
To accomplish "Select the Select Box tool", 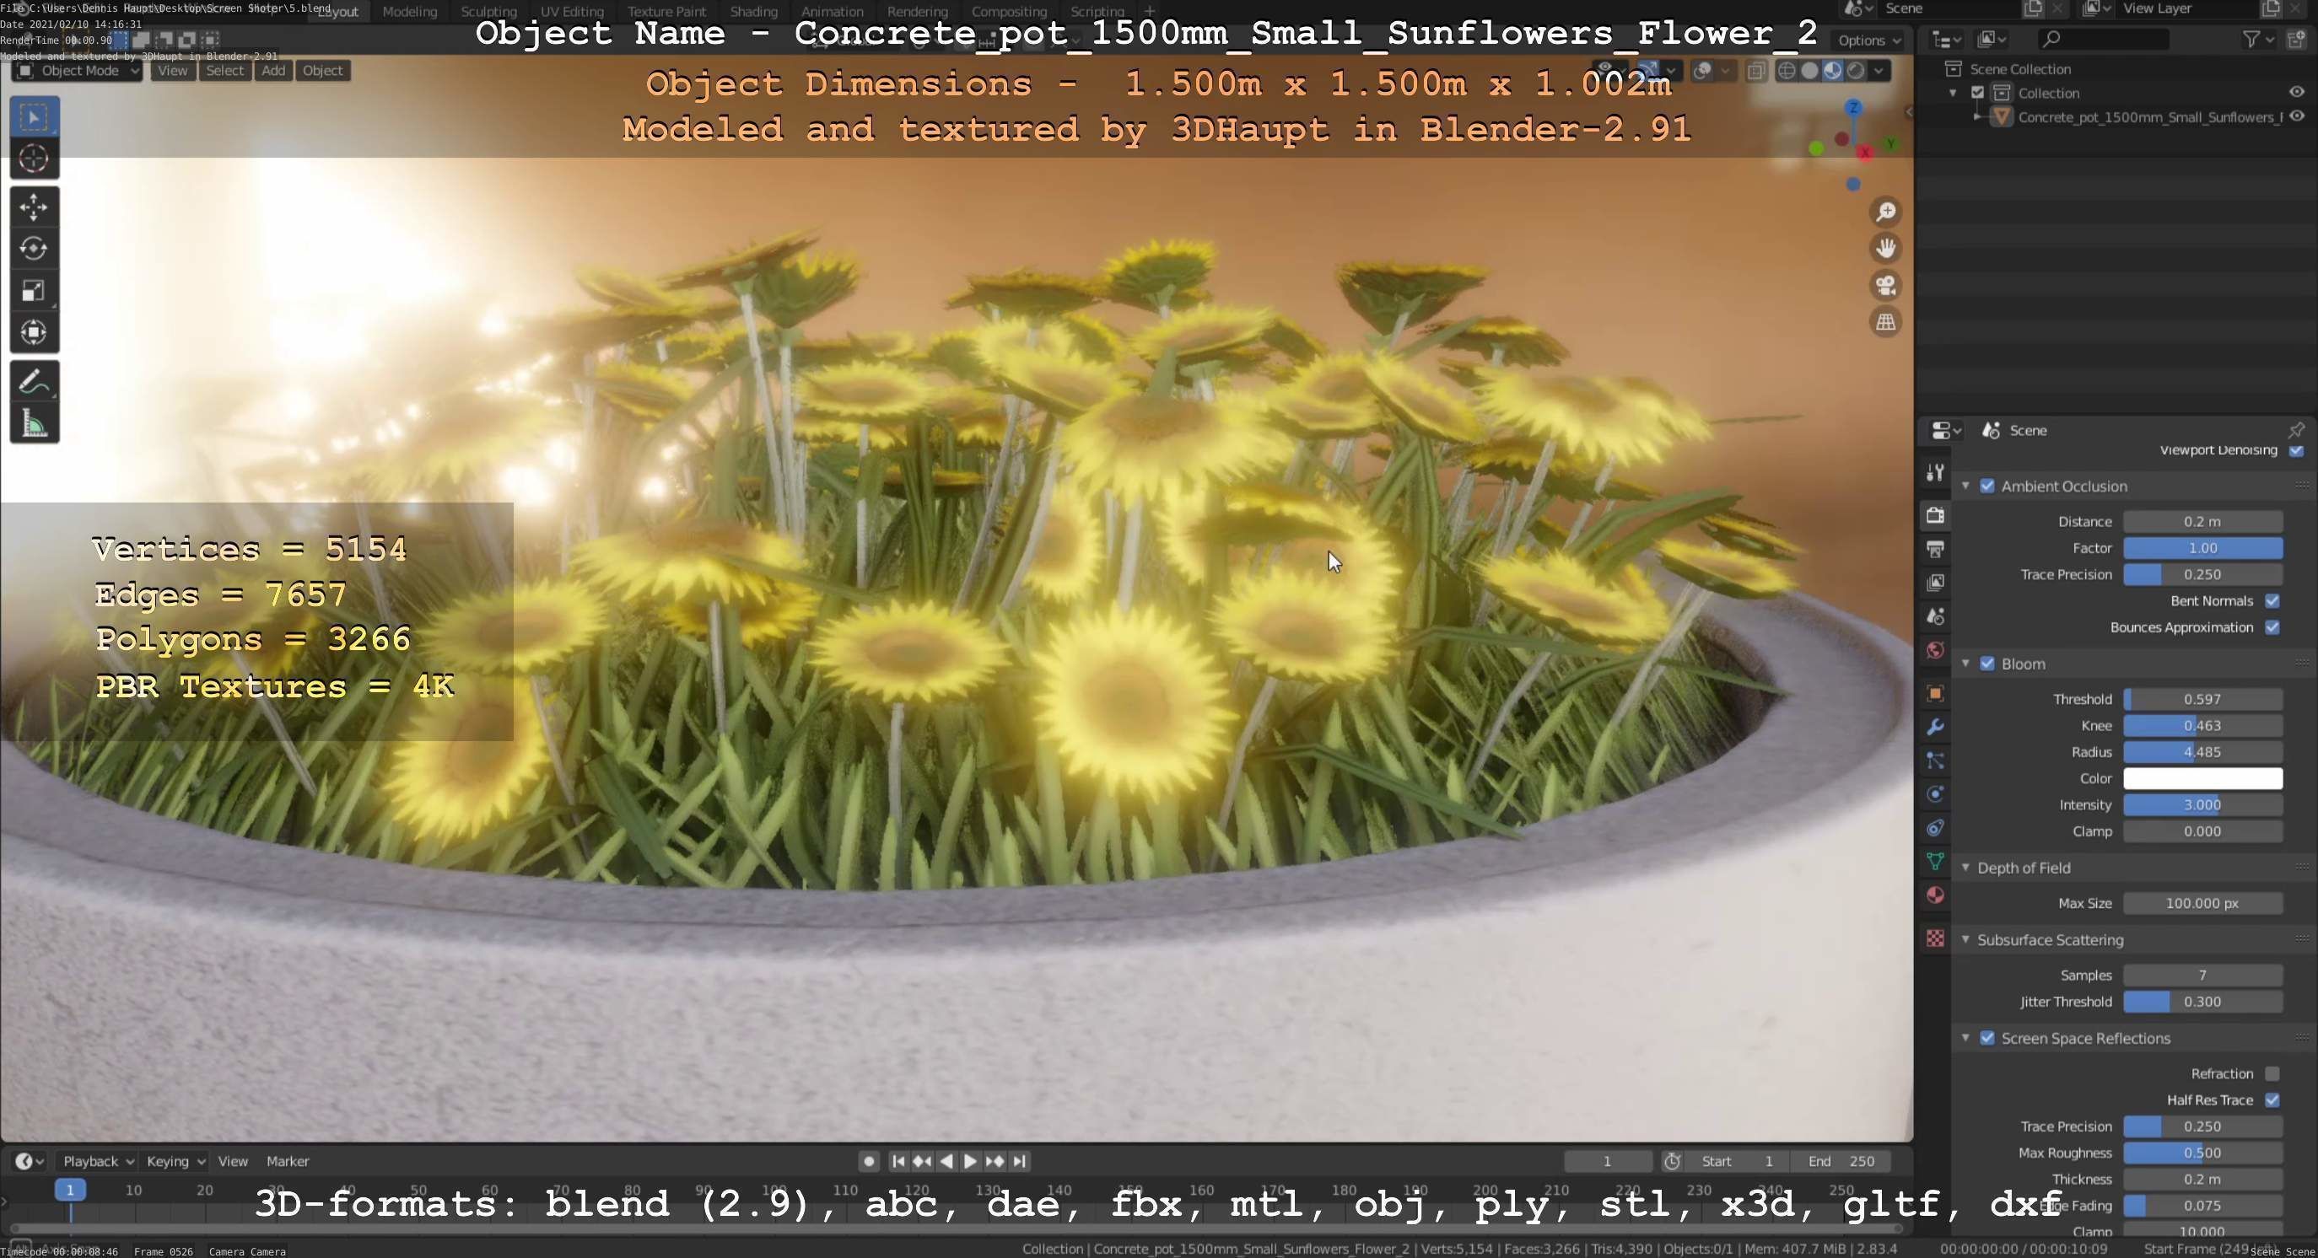I will tap(35, 117).
